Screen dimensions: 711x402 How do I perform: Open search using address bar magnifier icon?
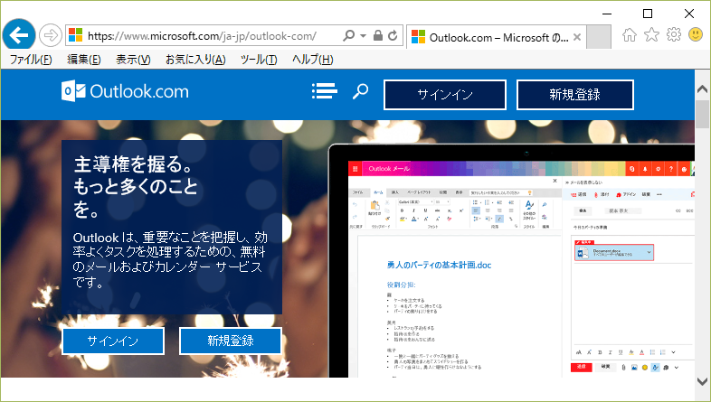(x=348, y=35)
